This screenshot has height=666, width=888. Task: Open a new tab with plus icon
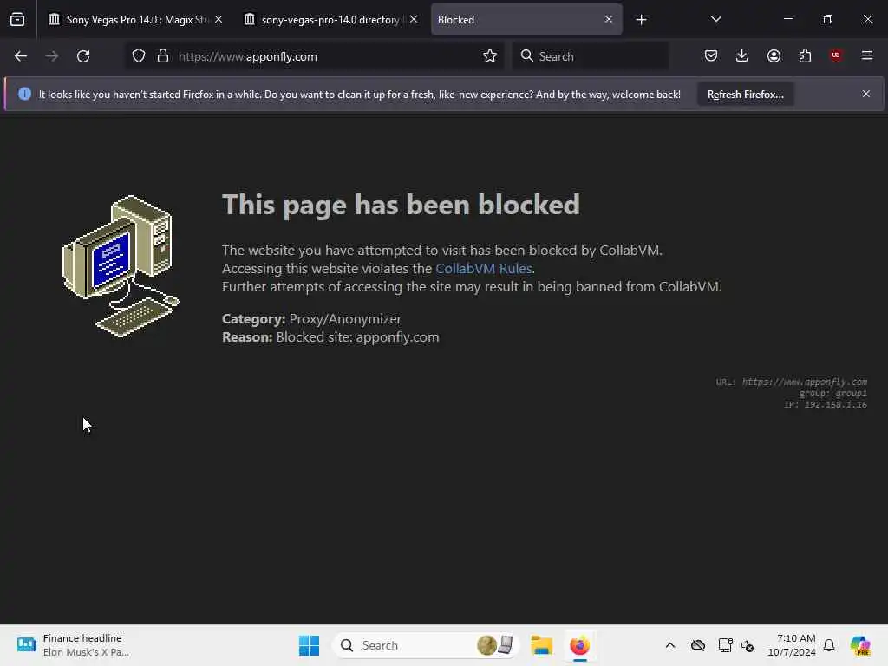tap(641, 20)
